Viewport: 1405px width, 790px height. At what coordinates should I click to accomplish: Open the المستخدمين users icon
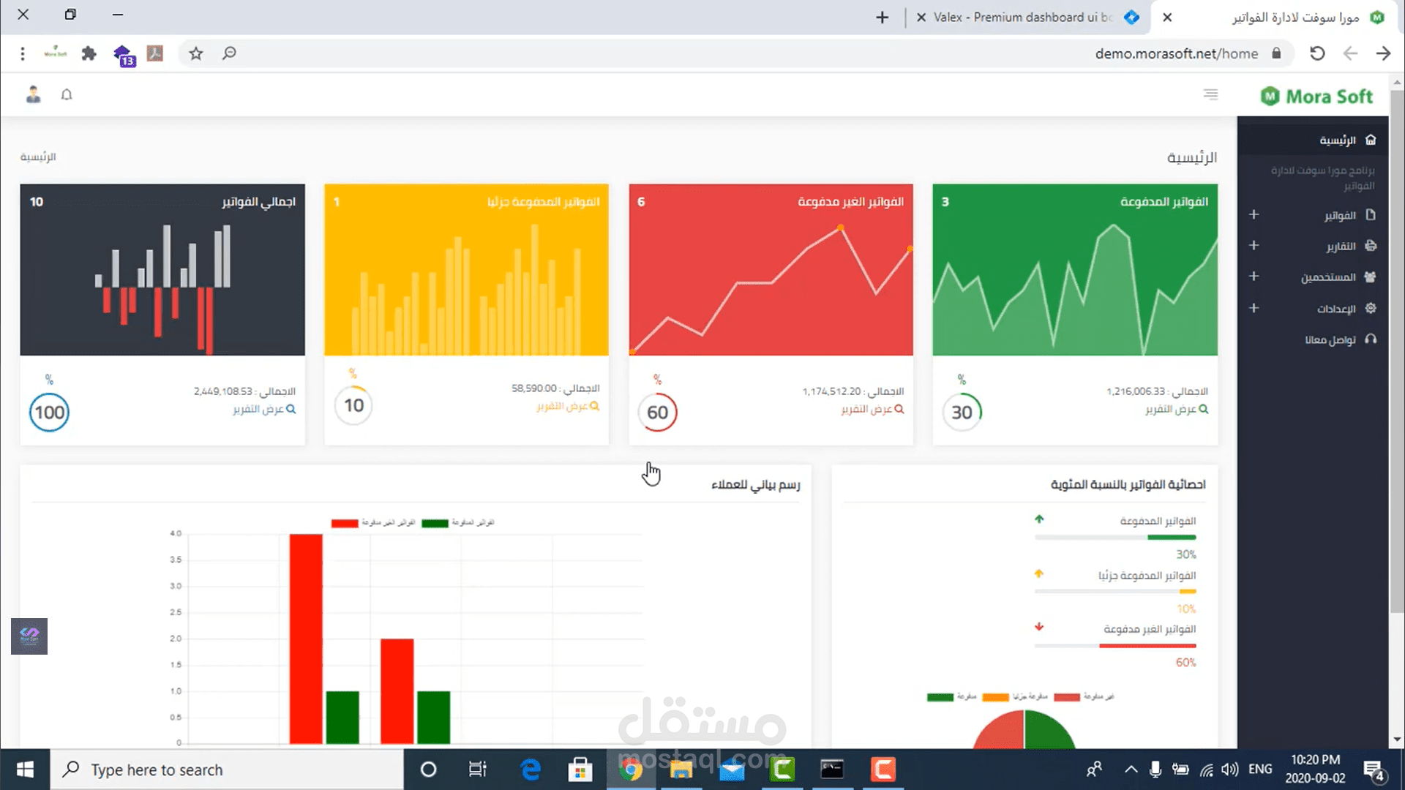click(1371, 277)
